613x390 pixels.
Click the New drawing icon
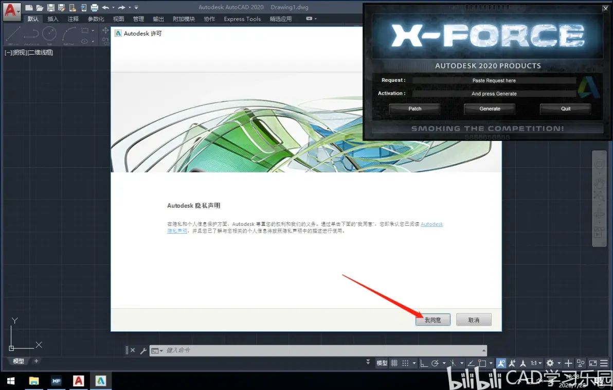point(28,7)
